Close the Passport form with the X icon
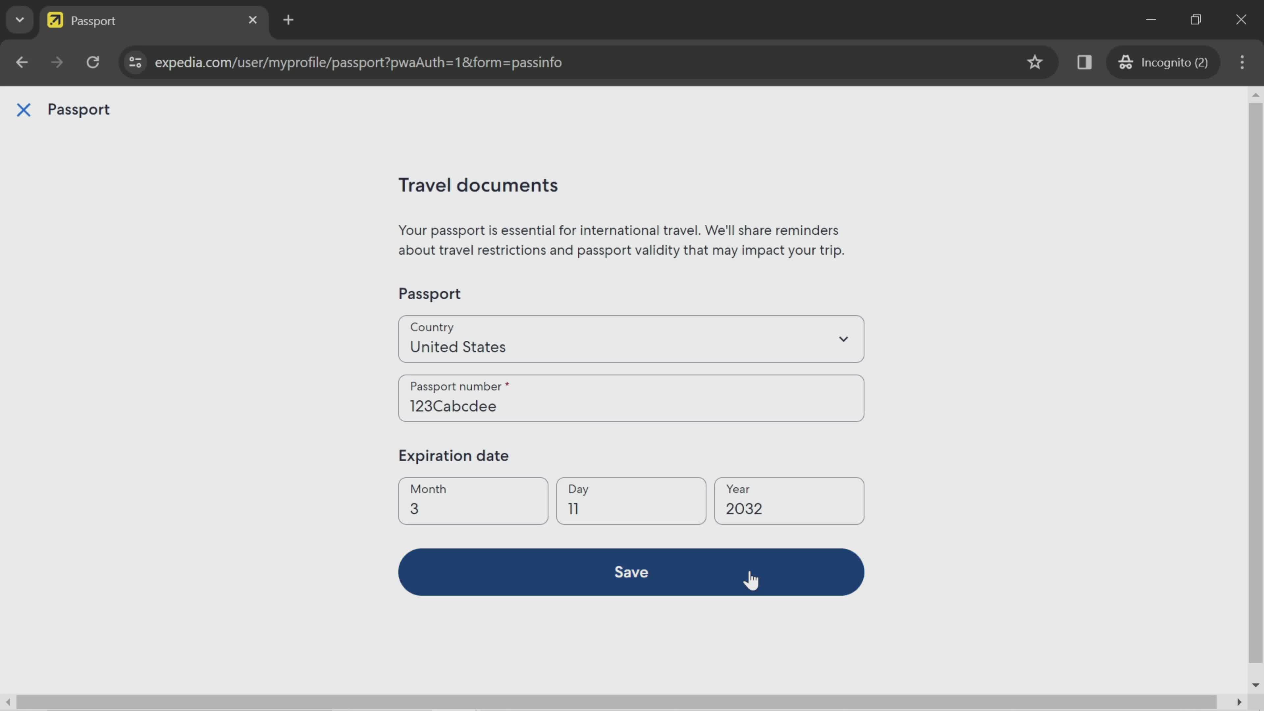Viewport: 1264px width, 711px height. 24,110
